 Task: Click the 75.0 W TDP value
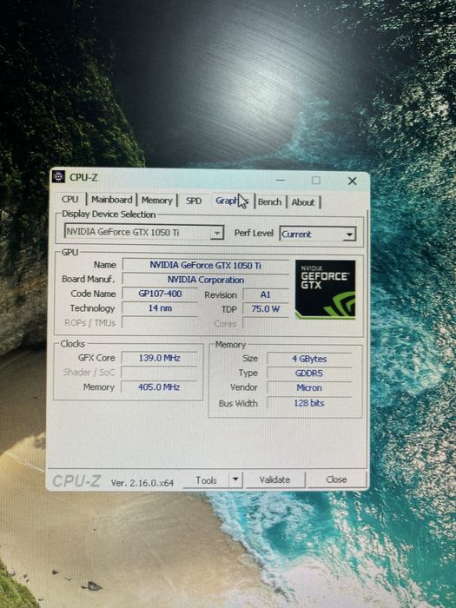click(x=266, y=309)
